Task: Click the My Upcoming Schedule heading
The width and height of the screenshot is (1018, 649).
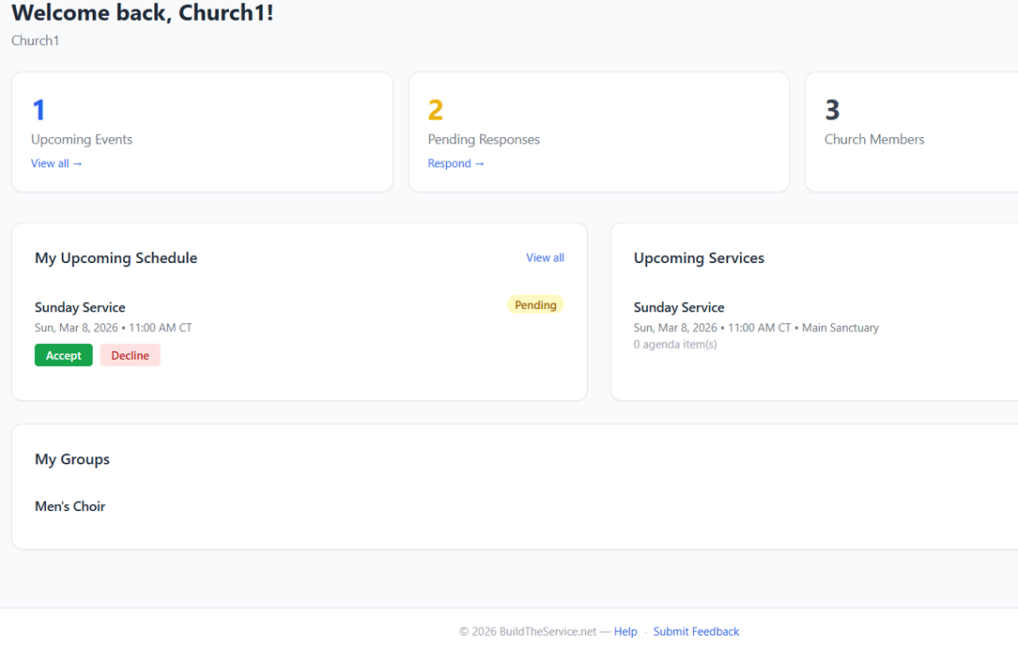Action: tap(116, 258)
